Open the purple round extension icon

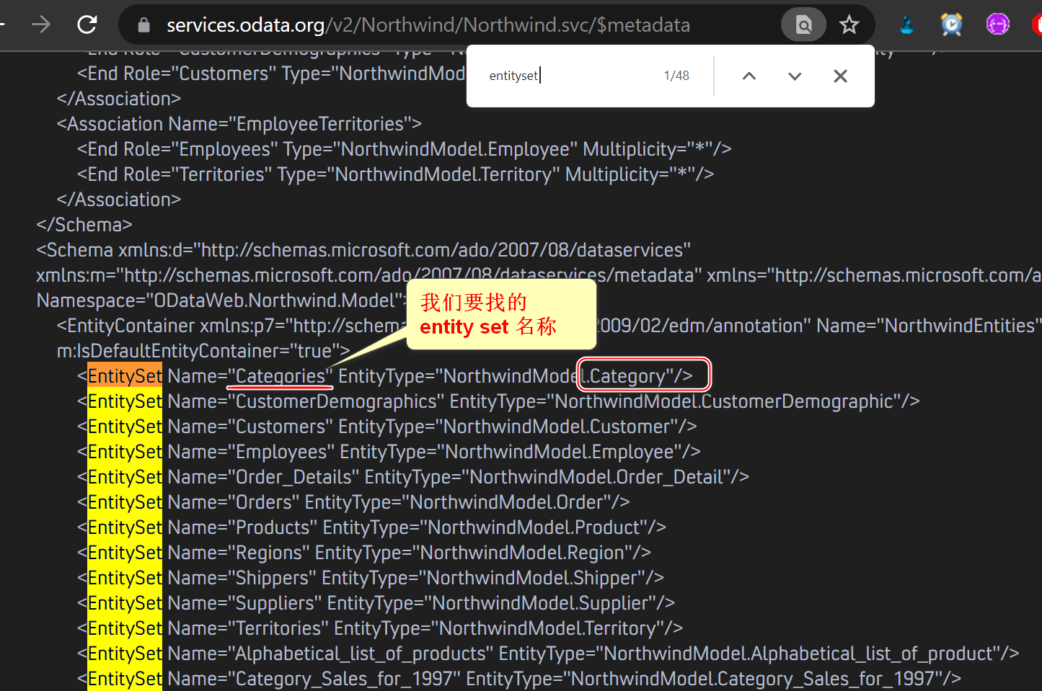point(998,25)
